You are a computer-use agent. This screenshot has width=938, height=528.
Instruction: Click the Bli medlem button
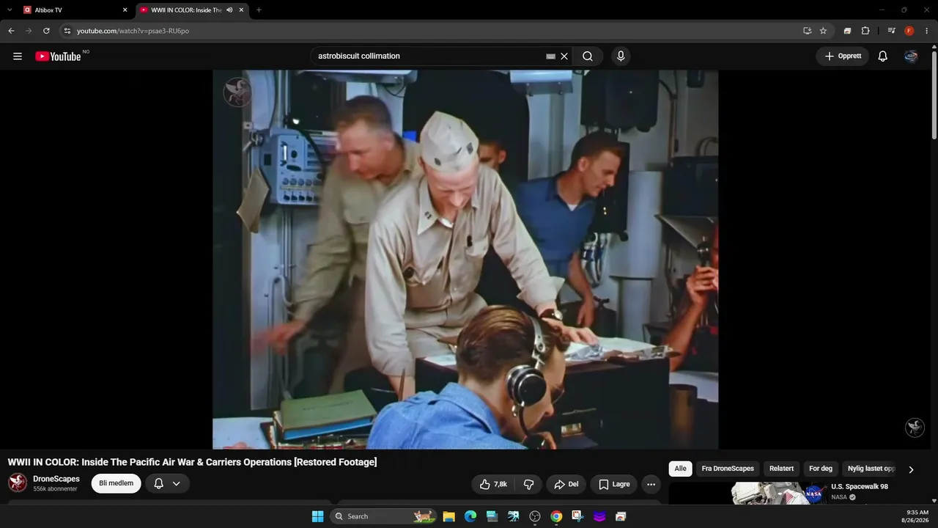coord(116,484)
